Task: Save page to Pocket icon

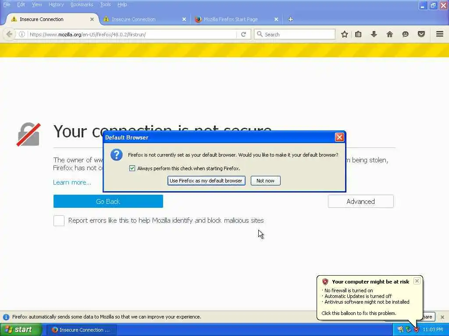Action: pos(421,34)
